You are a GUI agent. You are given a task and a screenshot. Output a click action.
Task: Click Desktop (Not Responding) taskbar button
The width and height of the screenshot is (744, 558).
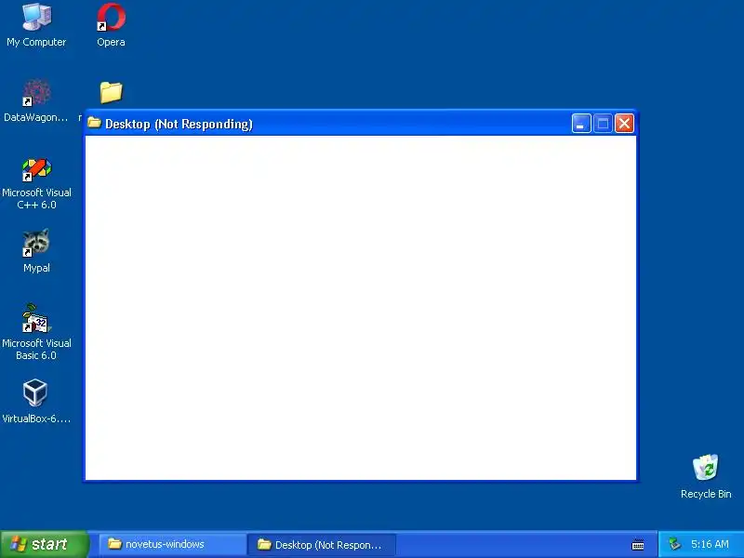point(322,545)
